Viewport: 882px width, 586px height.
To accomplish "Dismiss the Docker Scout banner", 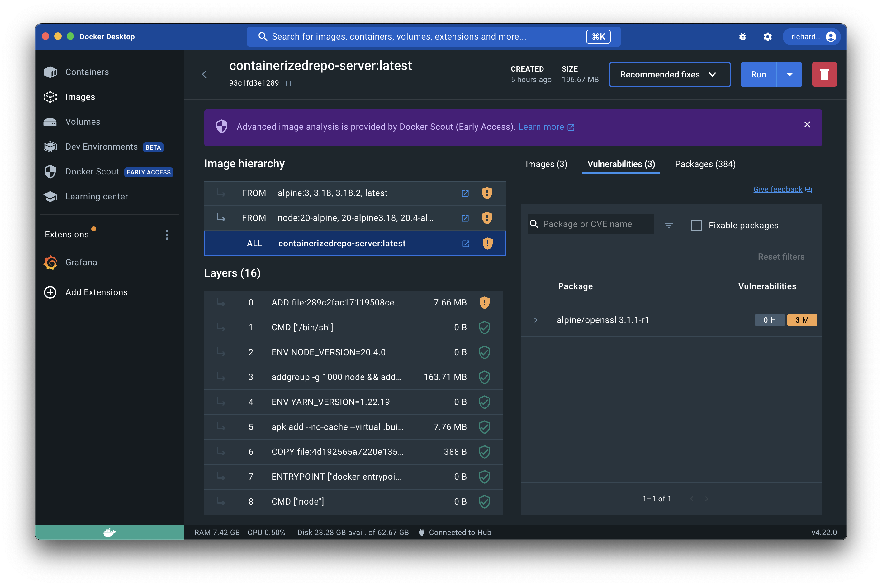I will (x=807, y=124).
